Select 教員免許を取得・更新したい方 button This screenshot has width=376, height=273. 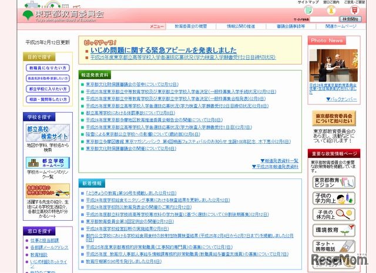tap(48, 78)
